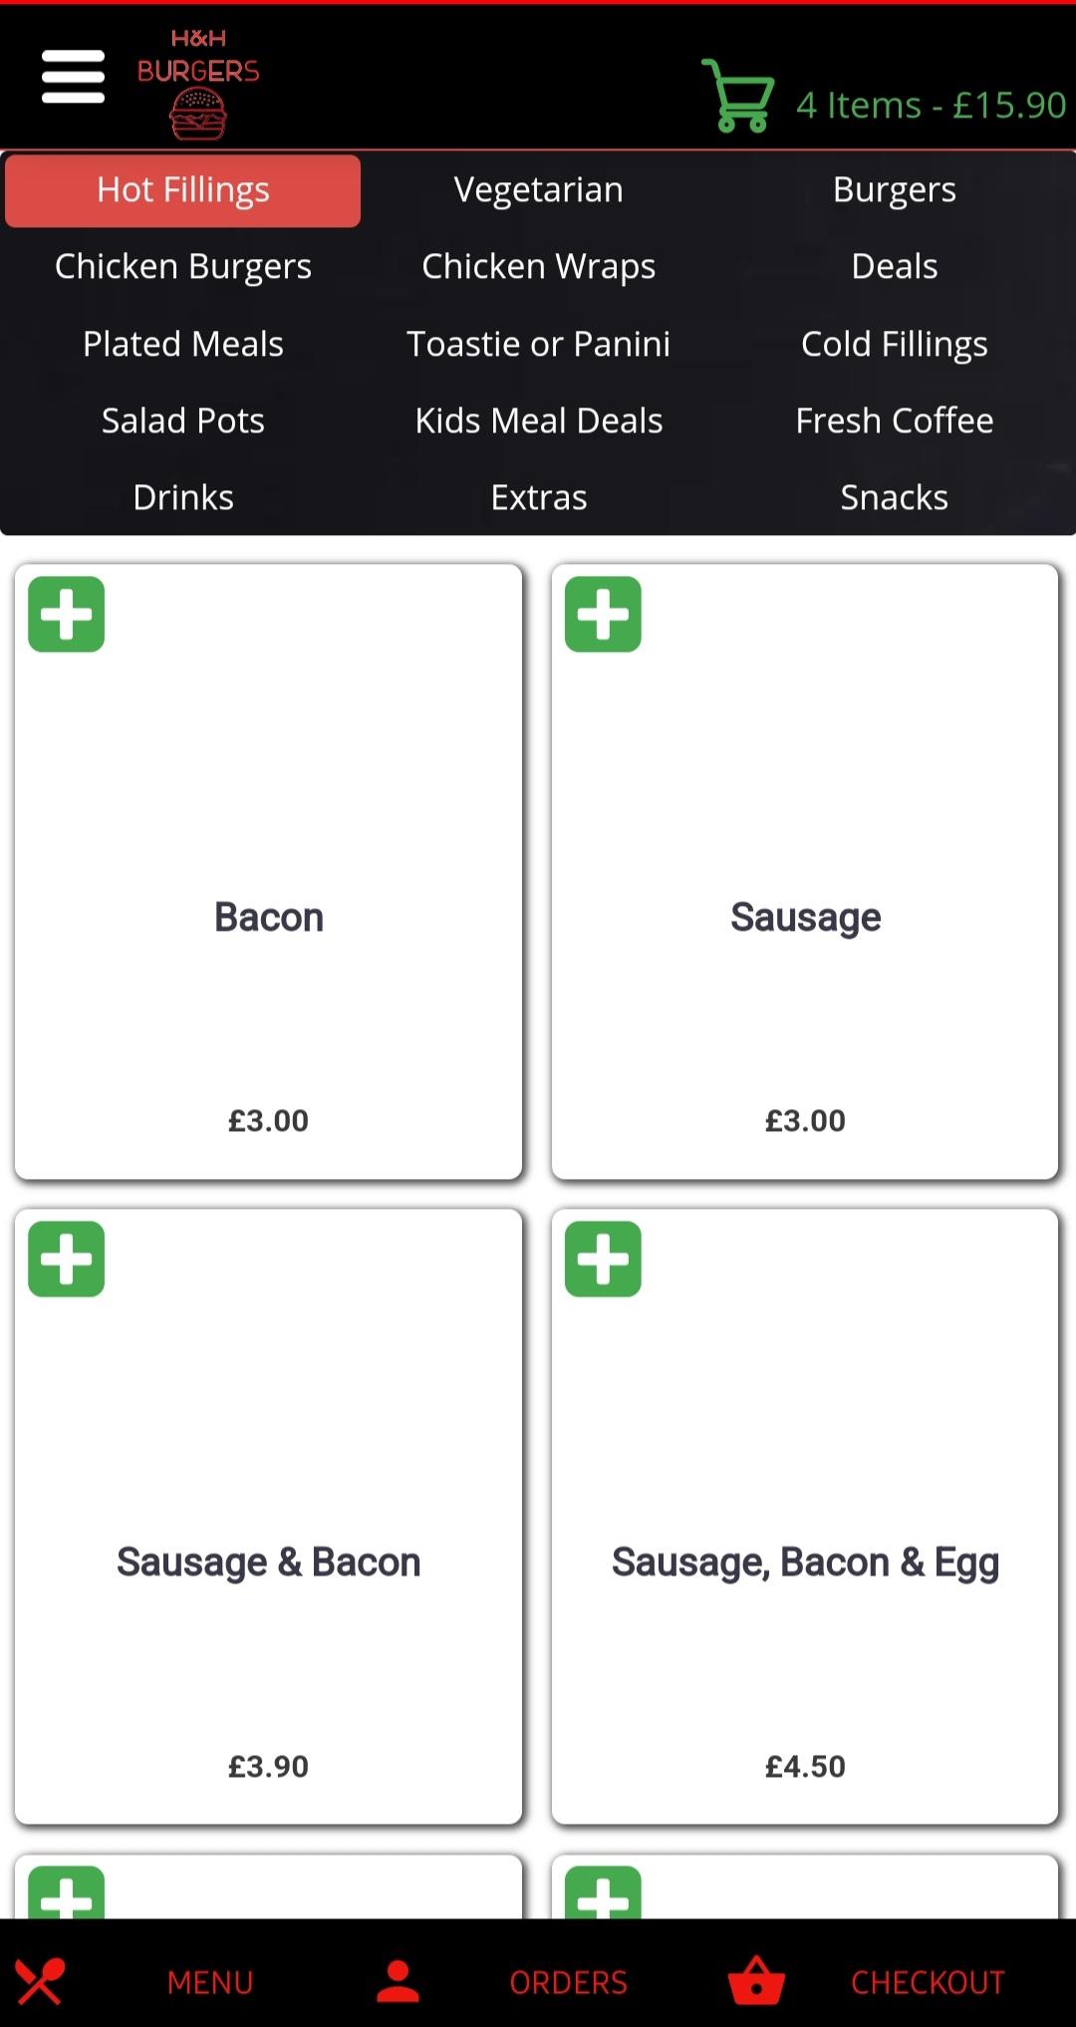Viewport: 1076px width, 2027px height.
Task: Add Bacon with the green plus icon
Action: pyautogui.click(x=67, y=614)
